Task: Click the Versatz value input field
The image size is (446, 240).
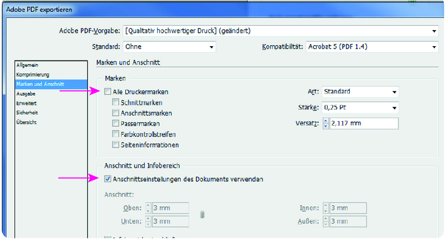Action: point(364,124)
